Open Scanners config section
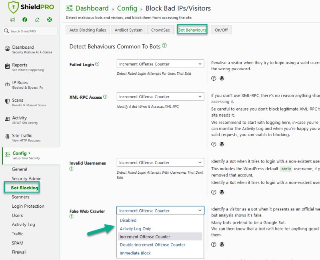Image resolution: width=320 pixels, height=260 pixels. click(x=20, y=197)
